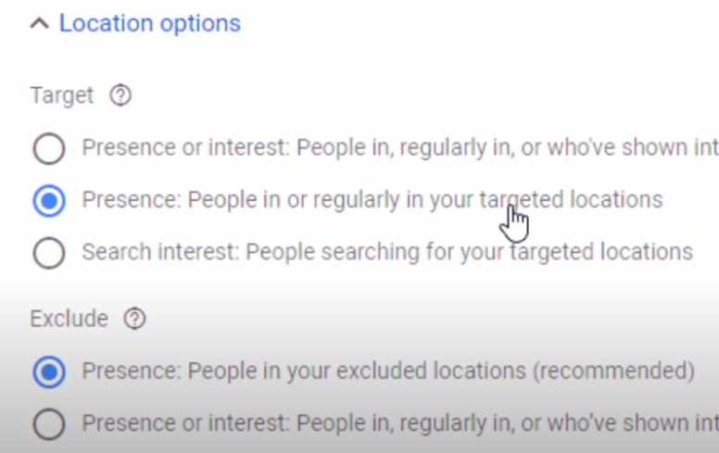Open help icon next to Target
Image resolution: width=719 pixels, height=453 pixels.
coord(120,95)
